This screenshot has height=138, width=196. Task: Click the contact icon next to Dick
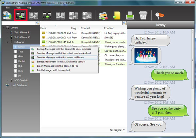[x=15, y=71]
